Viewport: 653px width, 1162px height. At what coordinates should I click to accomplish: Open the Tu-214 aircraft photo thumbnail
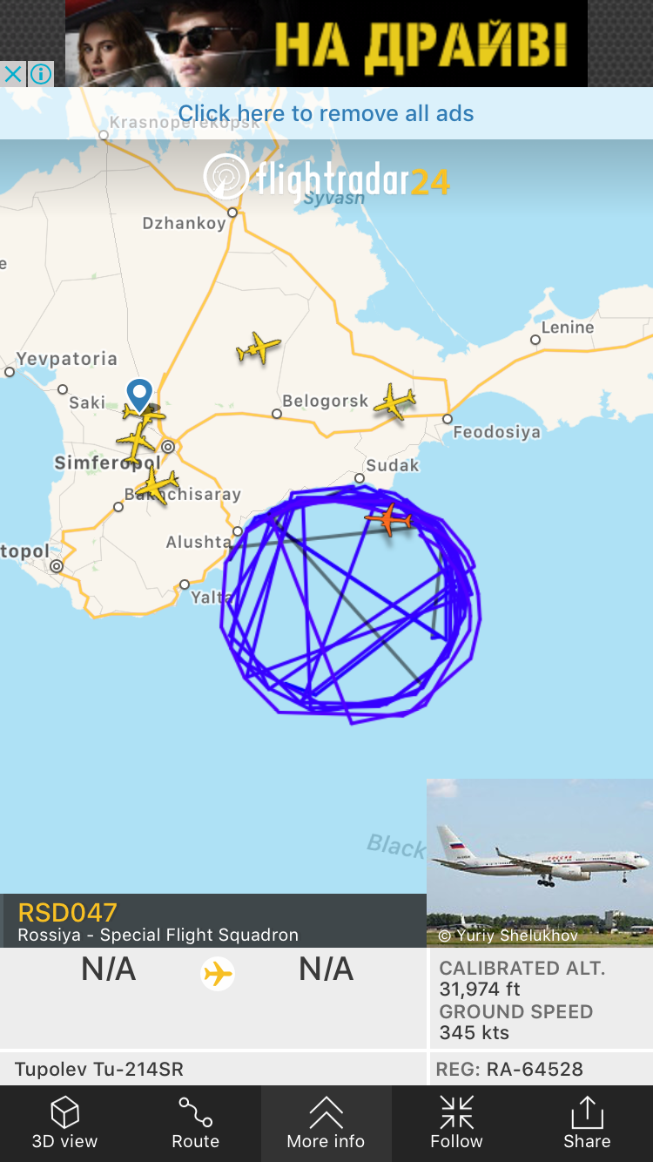[x=540, y=862]
